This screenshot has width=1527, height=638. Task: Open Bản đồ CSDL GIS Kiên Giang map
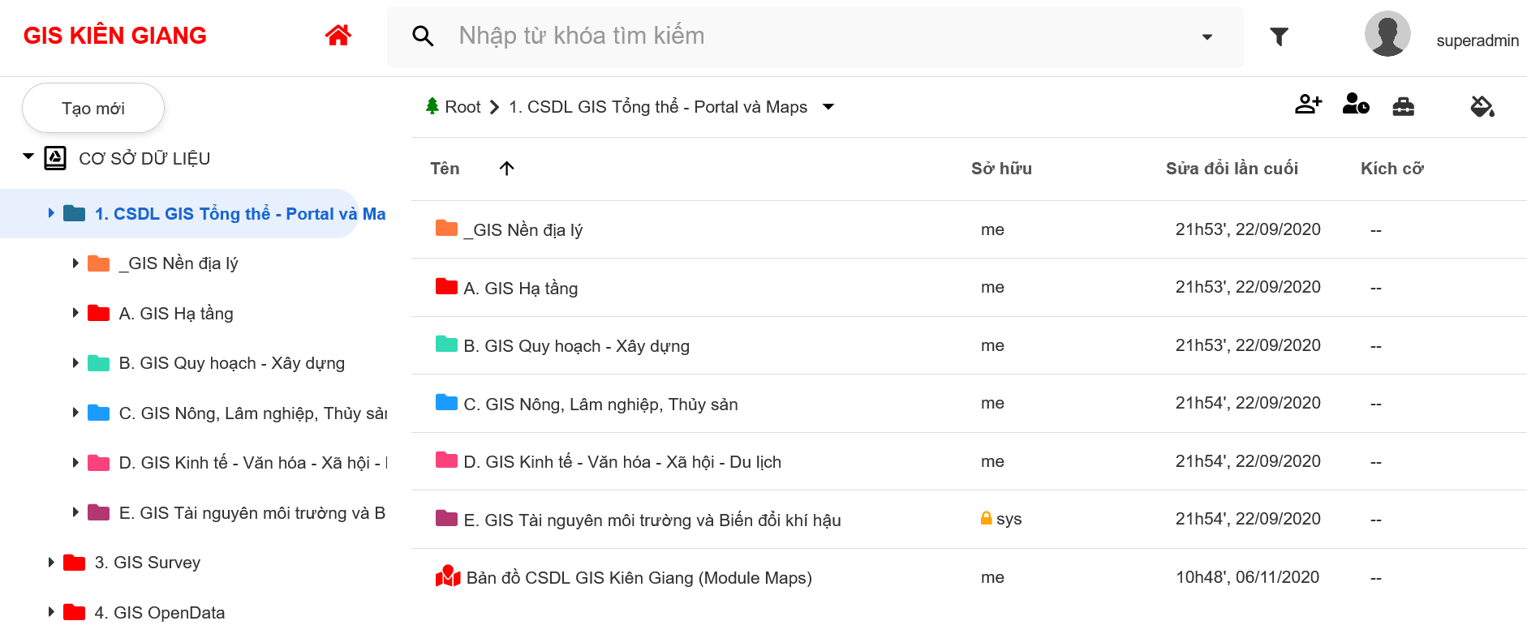pos(639,578)
